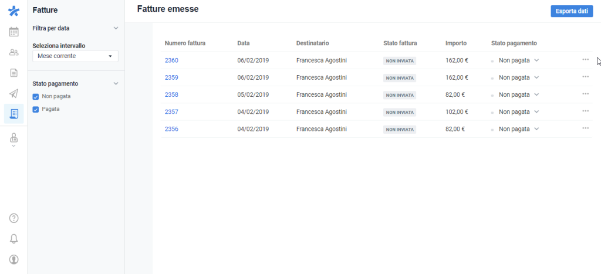Click the Data column header
The width and height of the screenshot is (601, 274).
click(x=244, y=43)
